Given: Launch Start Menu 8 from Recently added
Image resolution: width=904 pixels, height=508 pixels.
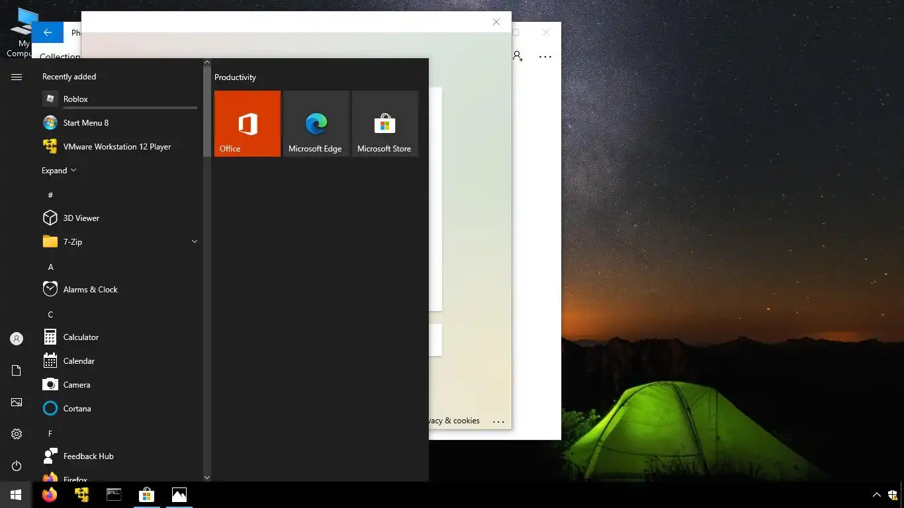Looking at the screenshot, I should 120,123.
